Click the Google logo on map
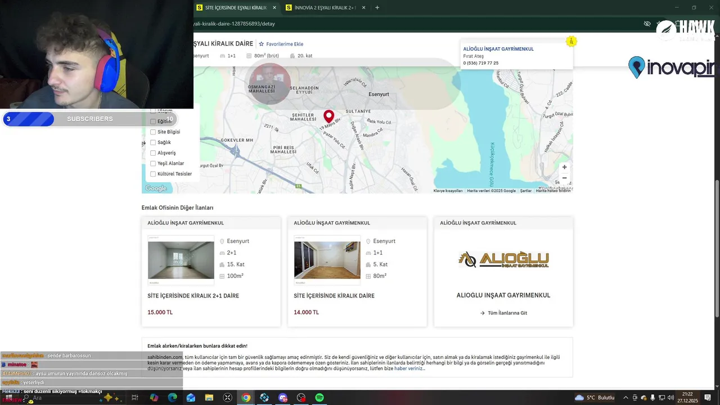The image size is (720, 405). (x=156, y=188)
